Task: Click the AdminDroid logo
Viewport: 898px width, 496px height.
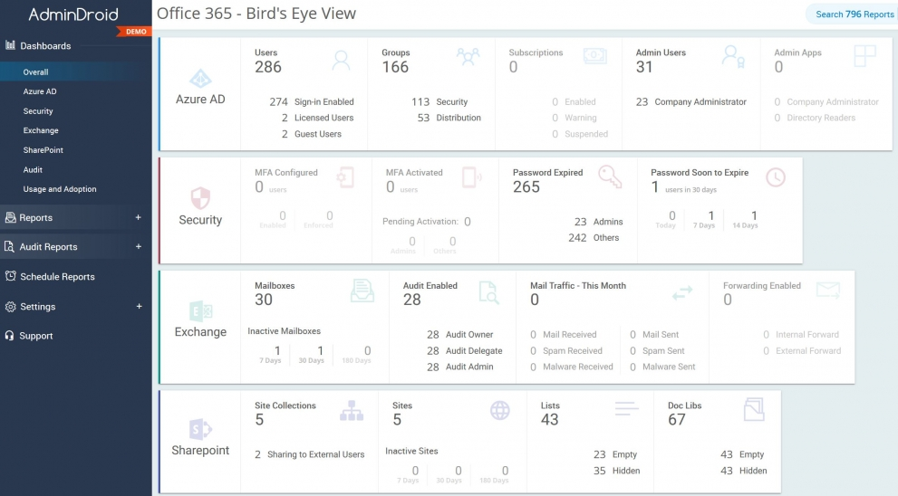Action: pyautogui.click(x=73, y=14)
